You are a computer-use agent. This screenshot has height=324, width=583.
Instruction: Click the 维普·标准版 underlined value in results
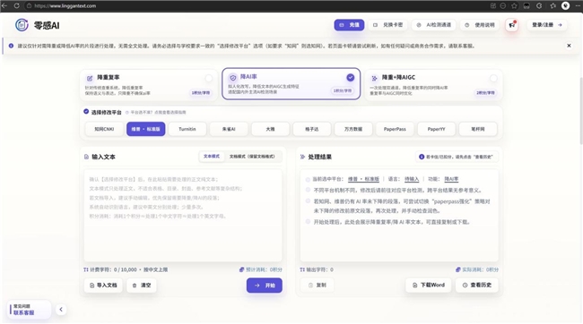click(363, 179)
